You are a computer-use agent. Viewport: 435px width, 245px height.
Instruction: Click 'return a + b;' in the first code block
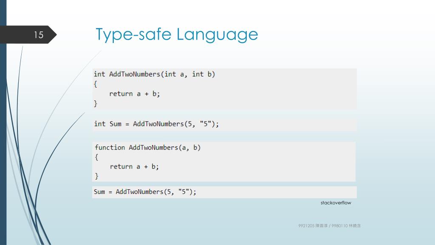pos(135,94)
